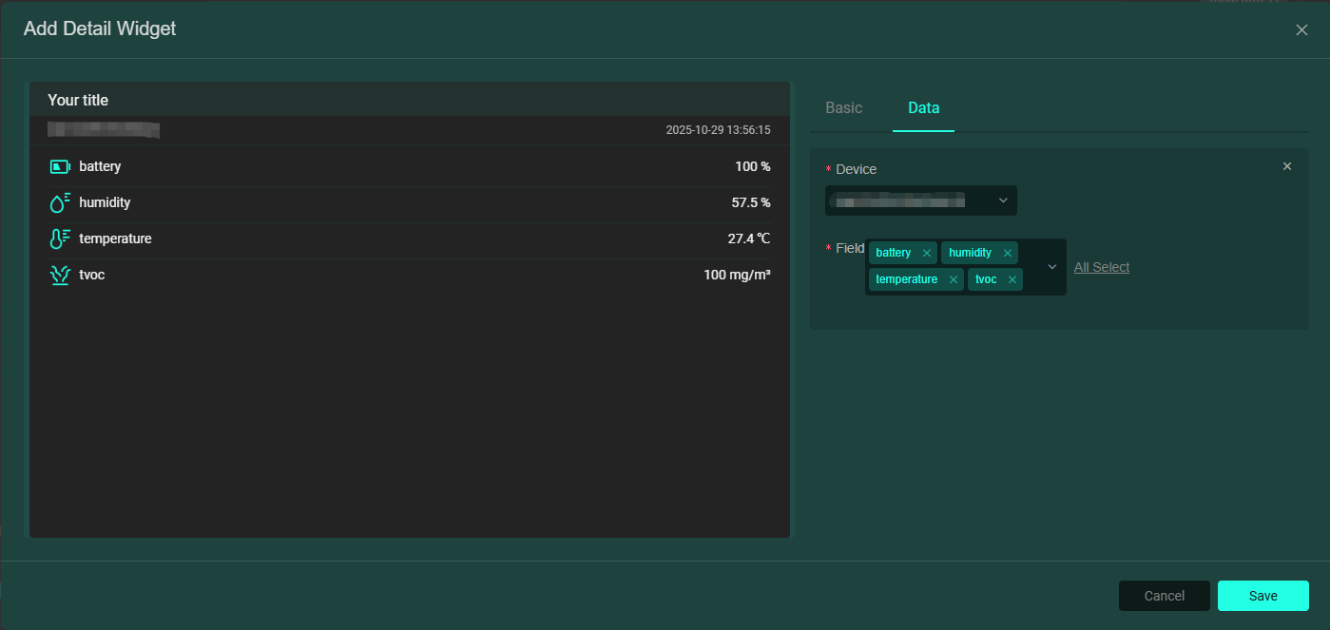Click the tvoc icon in preview
Image resolution: width=1330 pixels, height=630 pixels.
(60, 276)
